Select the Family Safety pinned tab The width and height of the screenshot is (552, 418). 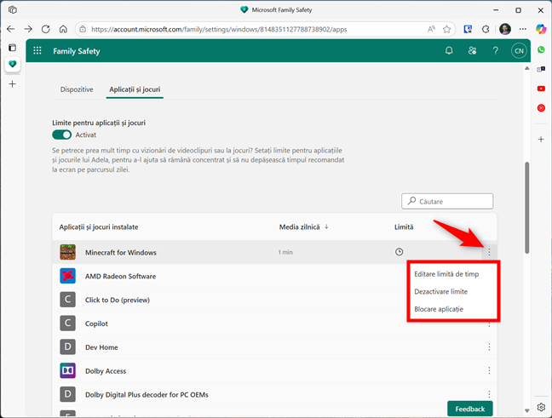click(12, 64)
